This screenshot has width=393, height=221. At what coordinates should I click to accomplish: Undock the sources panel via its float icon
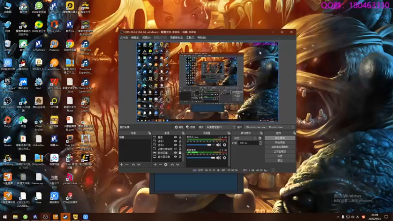(x=183, y=133)
